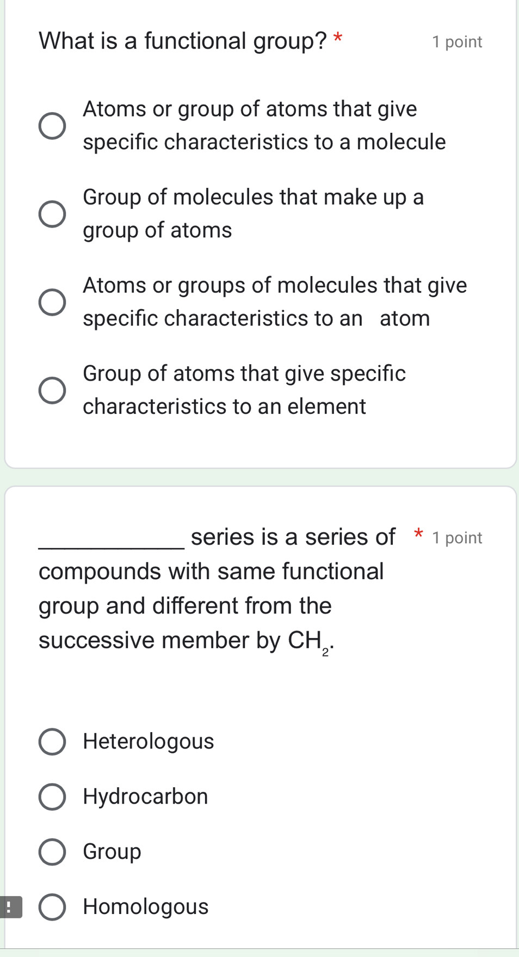The image size is (519, 957).
Task: Click the 'Heterologous' answer label text
Action: (149, 741)
